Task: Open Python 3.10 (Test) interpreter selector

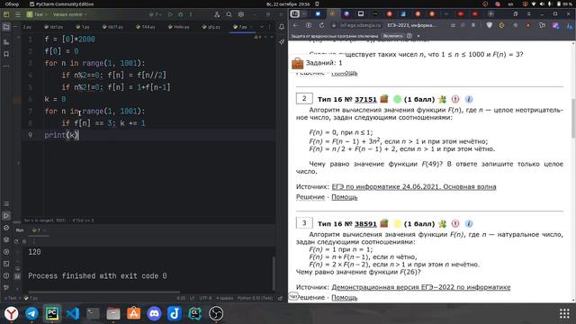Action: (x=255, y=298)
